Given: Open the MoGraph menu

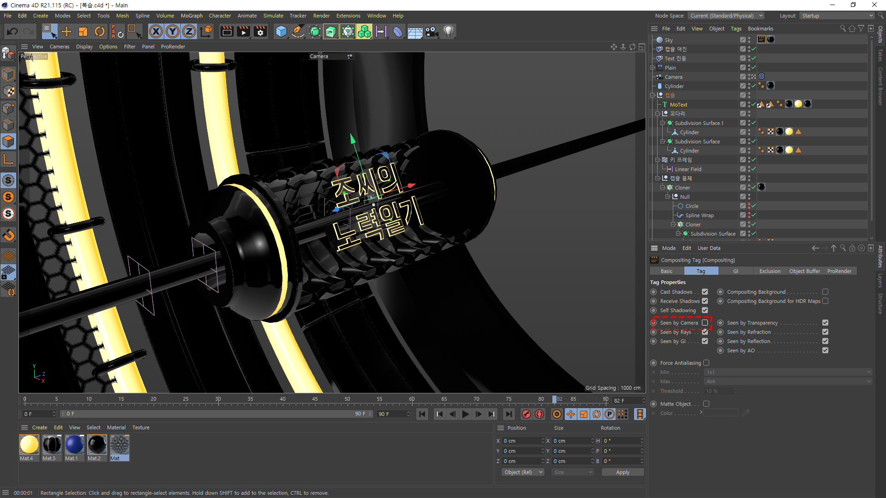Looking at the screenshot, I should 192,16.
